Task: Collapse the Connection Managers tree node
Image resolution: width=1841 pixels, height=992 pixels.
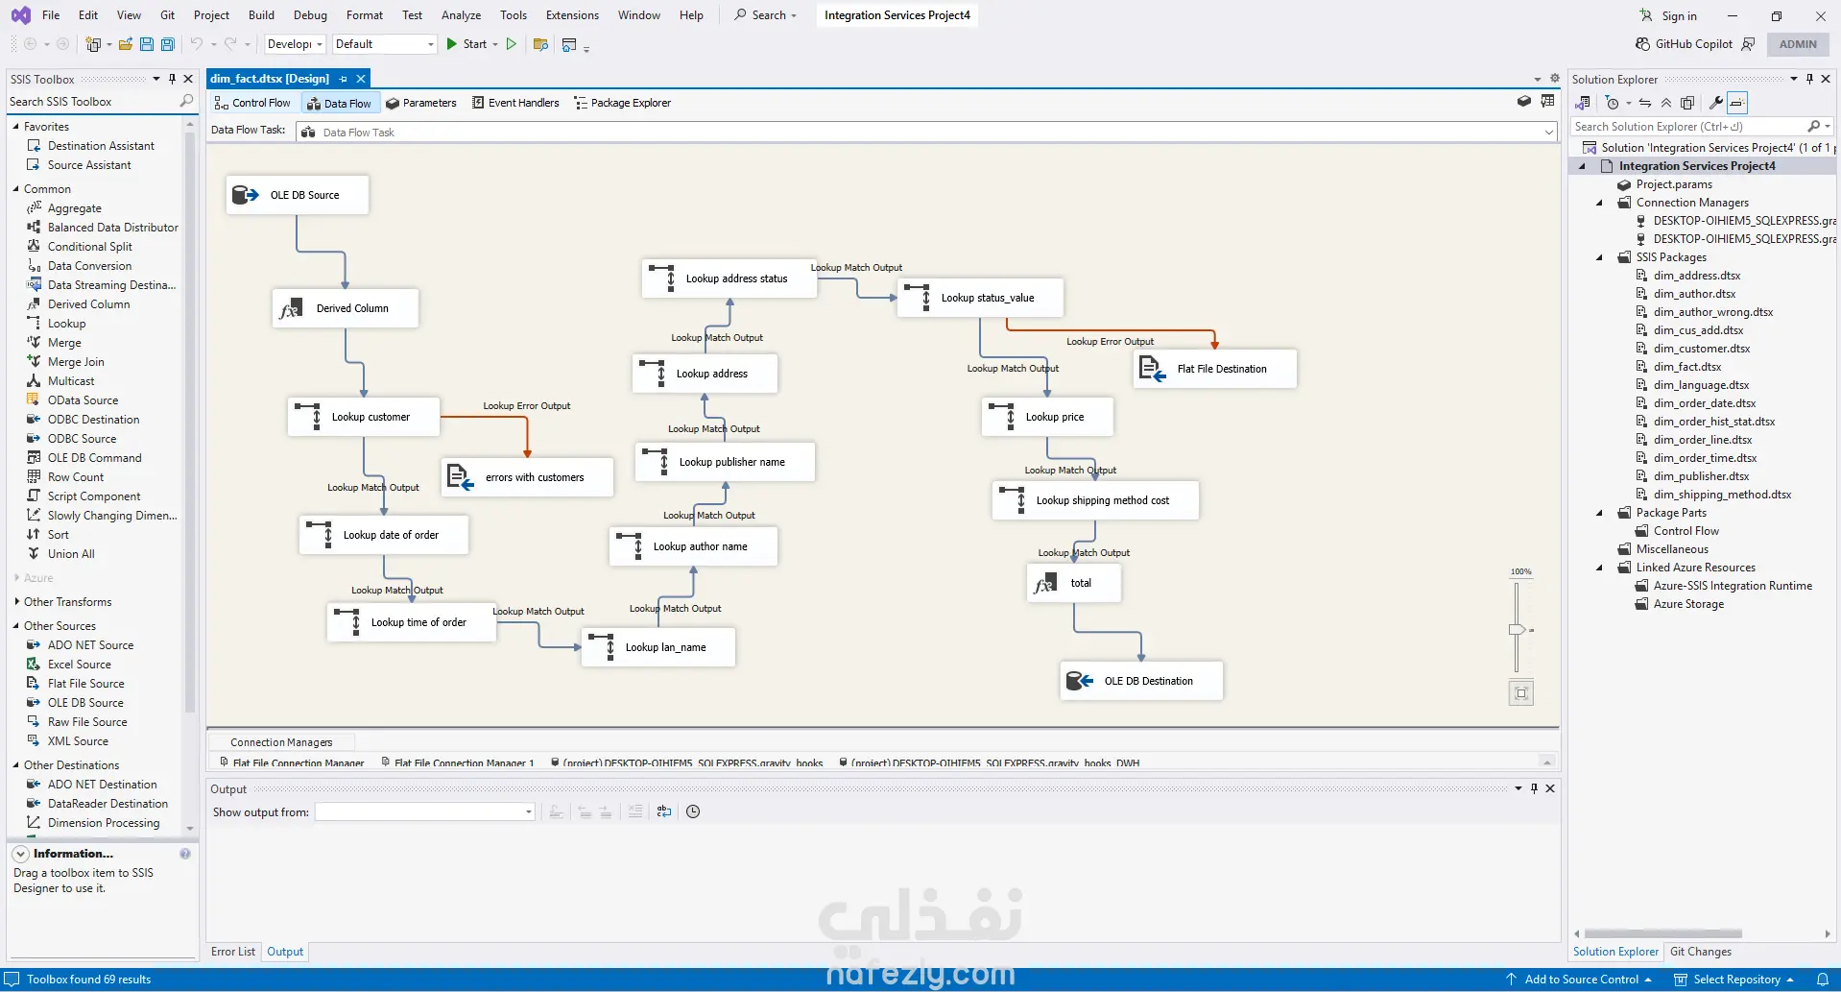Action: [x=1600, y=203]
